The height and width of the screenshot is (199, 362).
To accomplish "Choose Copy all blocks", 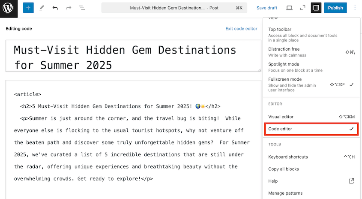I will pyautogui.click(x=311, y=169).
